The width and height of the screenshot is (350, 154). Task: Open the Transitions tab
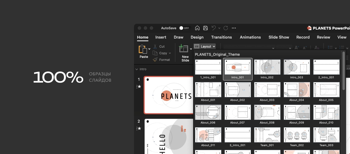tap(221, 37)
